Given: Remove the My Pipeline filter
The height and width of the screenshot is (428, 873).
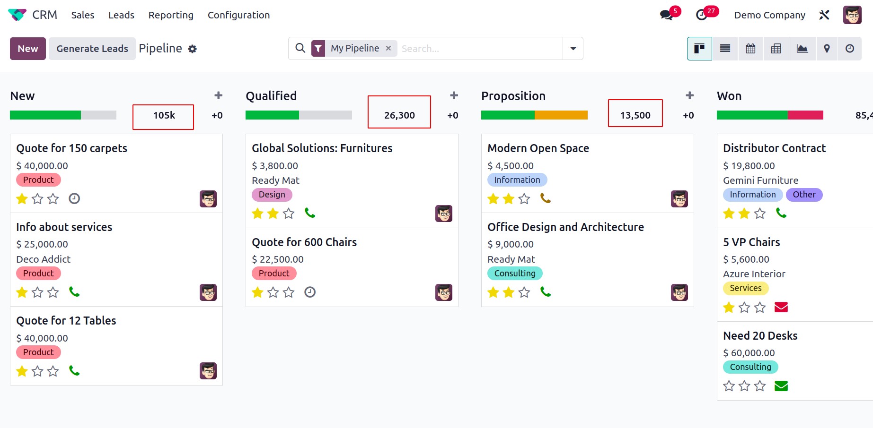Looking at the screenshot, I should [x=388, y=48].
